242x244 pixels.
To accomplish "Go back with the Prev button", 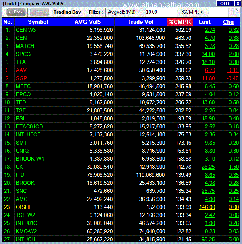I will tap(16, 12).
